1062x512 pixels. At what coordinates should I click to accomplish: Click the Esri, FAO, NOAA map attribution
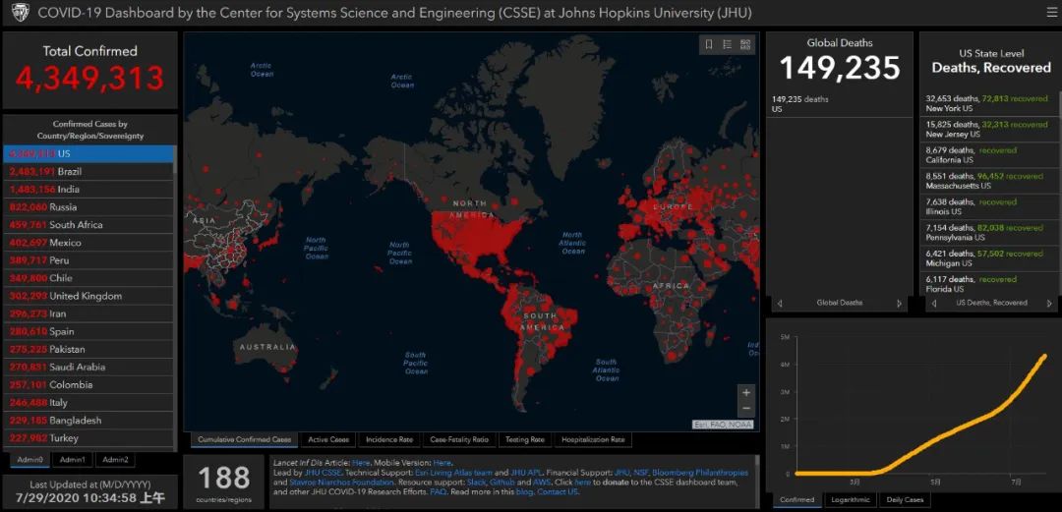[x=723, y=425]
